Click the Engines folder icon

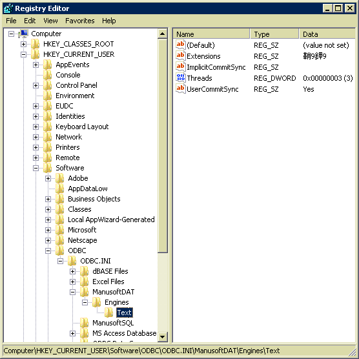pos(97,302)
